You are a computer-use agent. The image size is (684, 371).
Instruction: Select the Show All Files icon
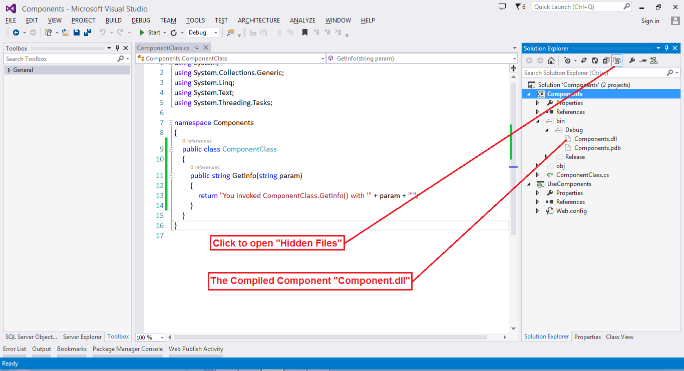click(617, 60)
